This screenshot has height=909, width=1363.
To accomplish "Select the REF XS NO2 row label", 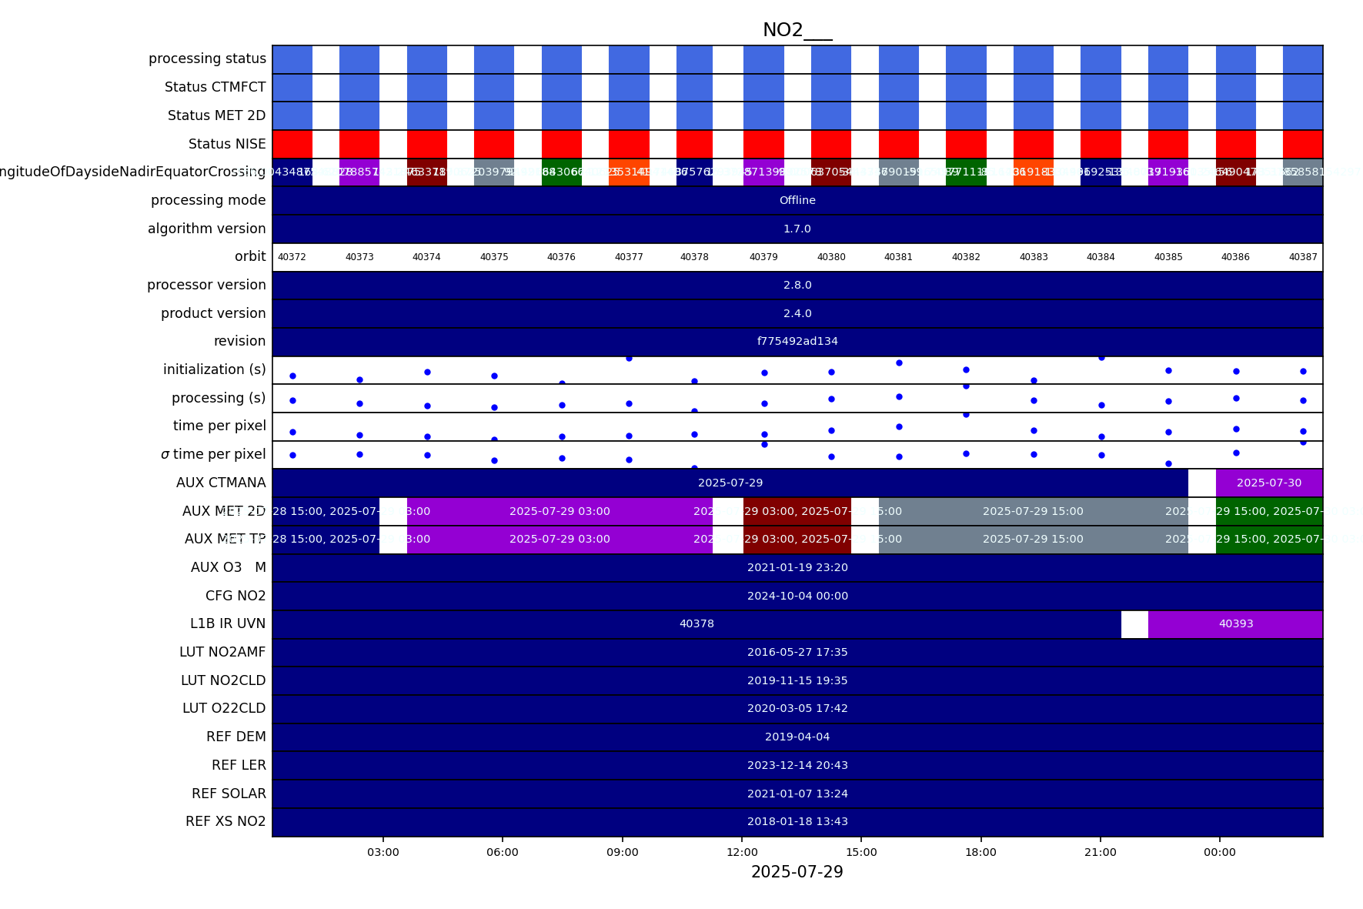I will (225, 822).
